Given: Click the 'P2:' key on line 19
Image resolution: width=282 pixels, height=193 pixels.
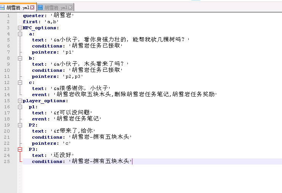Looking at the screenshot, I should (33, 125).
